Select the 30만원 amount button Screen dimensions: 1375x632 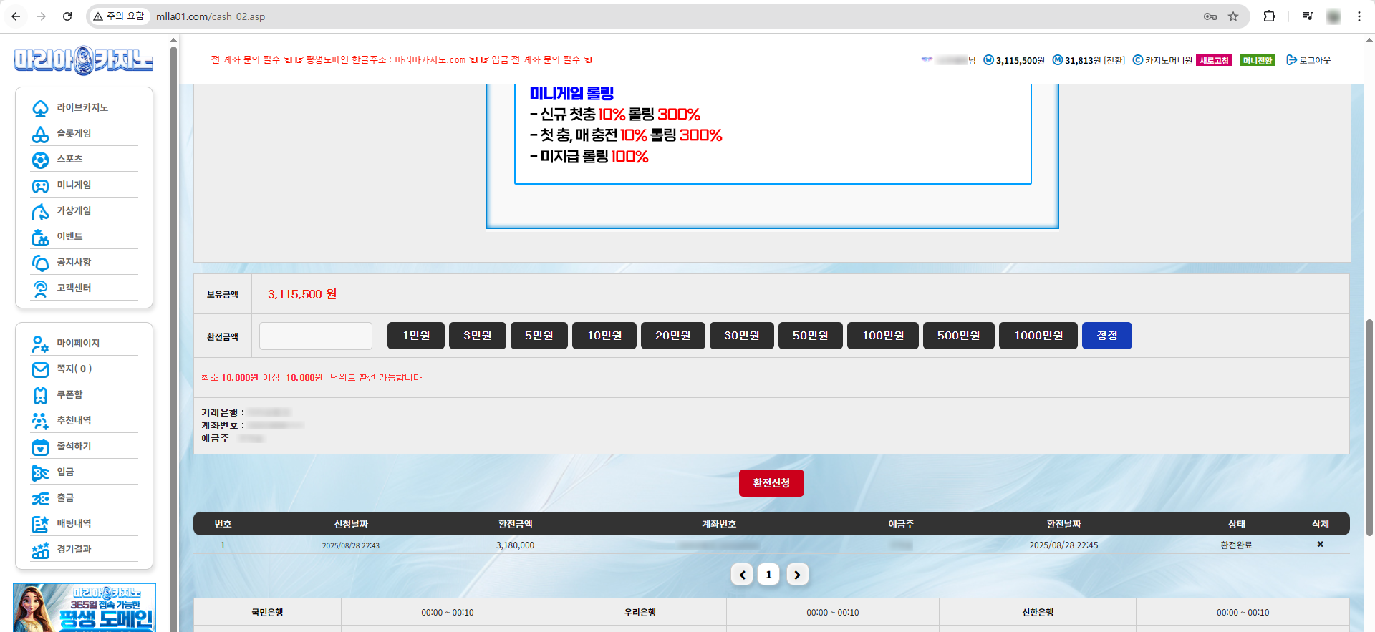(742, 336)
